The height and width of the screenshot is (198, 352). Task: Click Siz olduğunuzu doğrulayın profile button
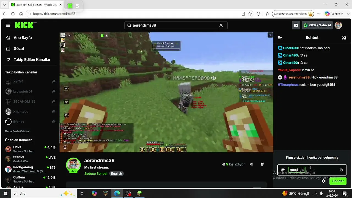[293, 14]
